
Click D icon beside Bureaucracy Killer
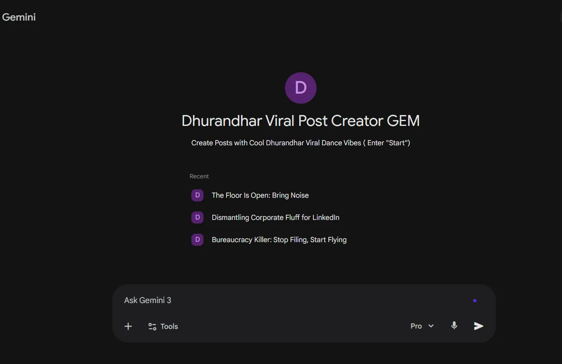coord(197,240)
